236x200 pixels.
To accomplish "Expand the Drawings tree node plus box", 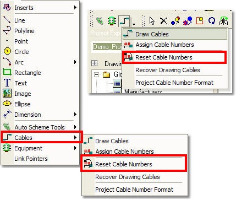I will [x=94, y=63].
